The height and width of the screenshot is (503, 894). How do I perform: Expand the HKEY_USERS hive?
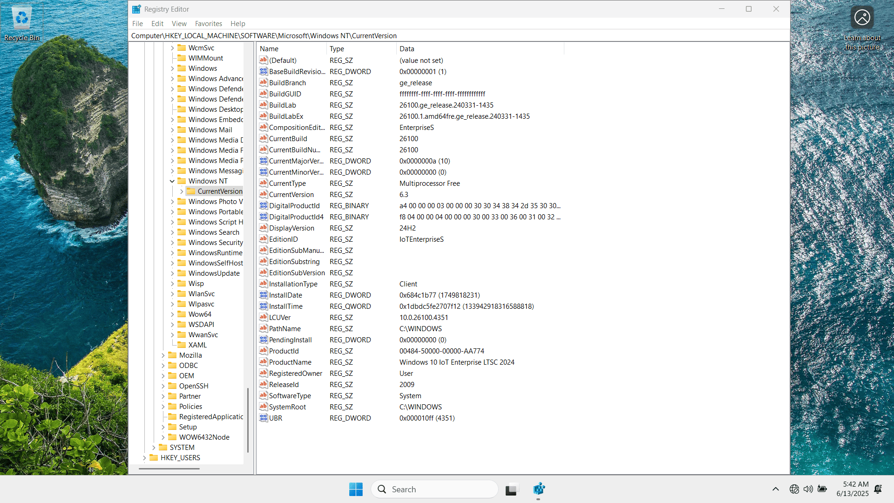144,457
